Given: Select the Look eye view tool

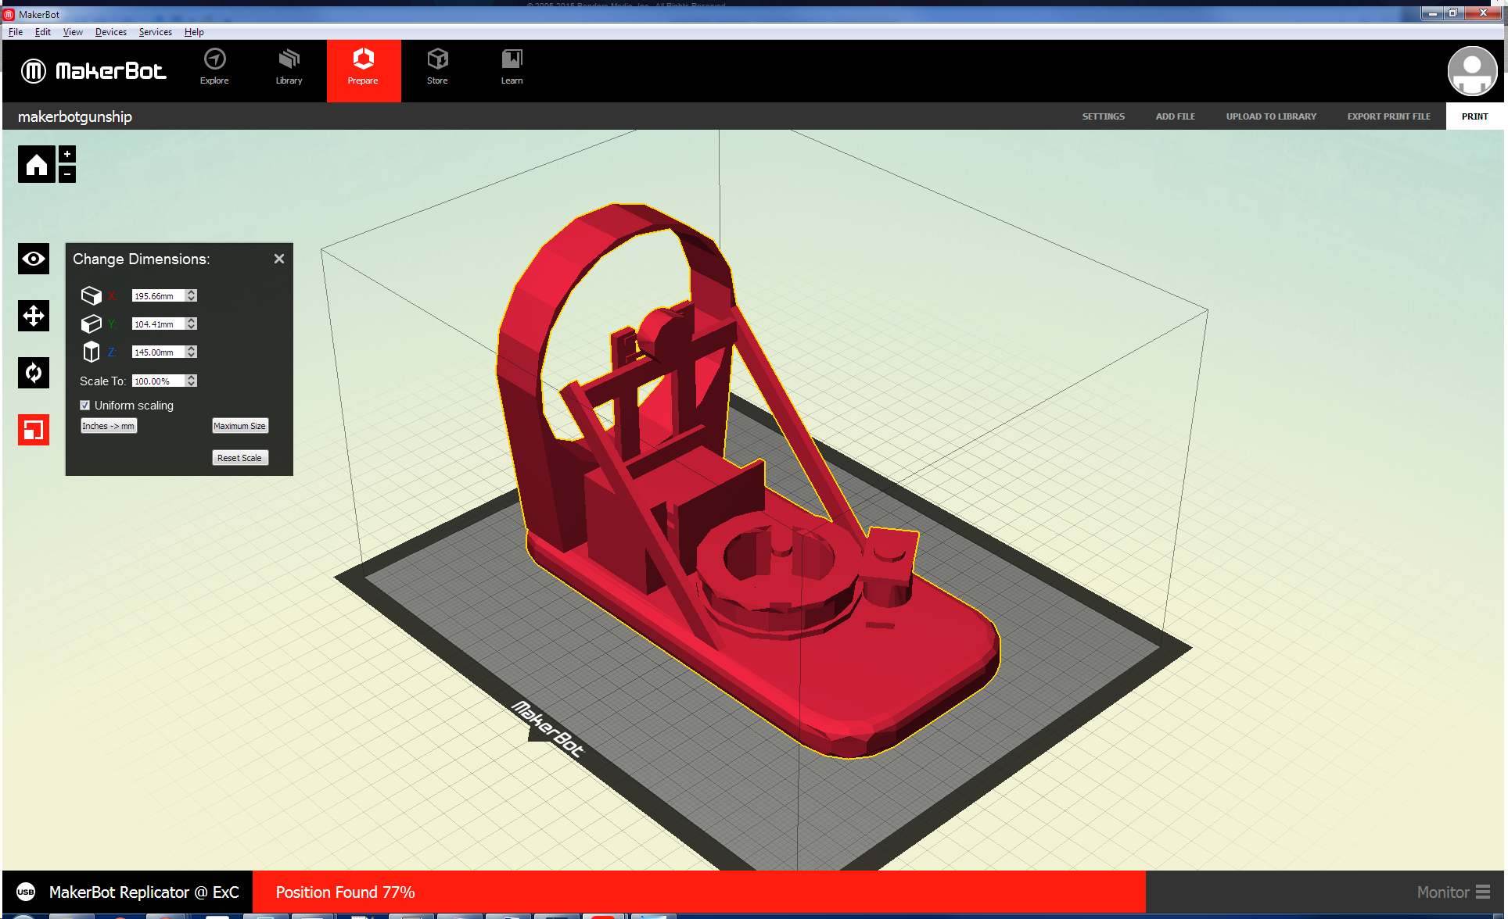Looking at the screenshot, I should 34,259.
